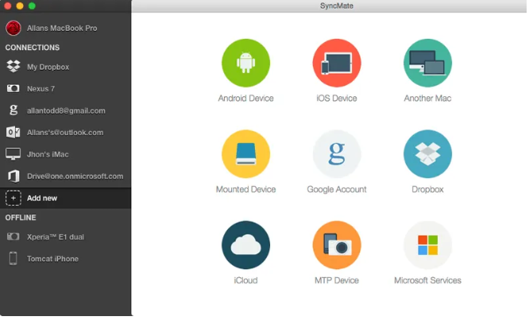
Task: Click the Microsoft Services label text
Action: (427, 280)
